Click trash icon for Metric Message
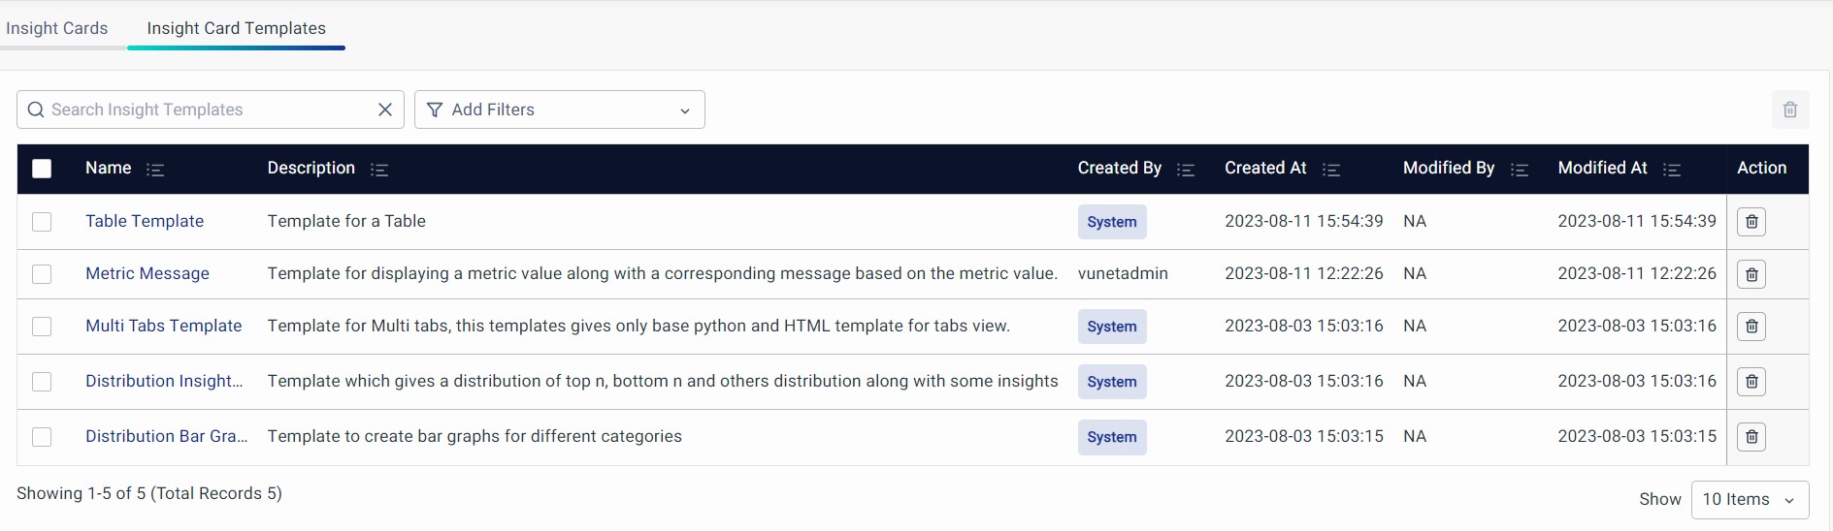Screen dimensions: 1833x531 pos(1751,274)
